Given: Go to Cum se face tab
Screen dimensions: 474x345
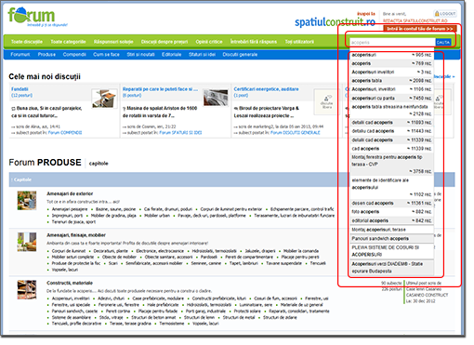Looking at the screenshot, I should (x=106, y=55).
